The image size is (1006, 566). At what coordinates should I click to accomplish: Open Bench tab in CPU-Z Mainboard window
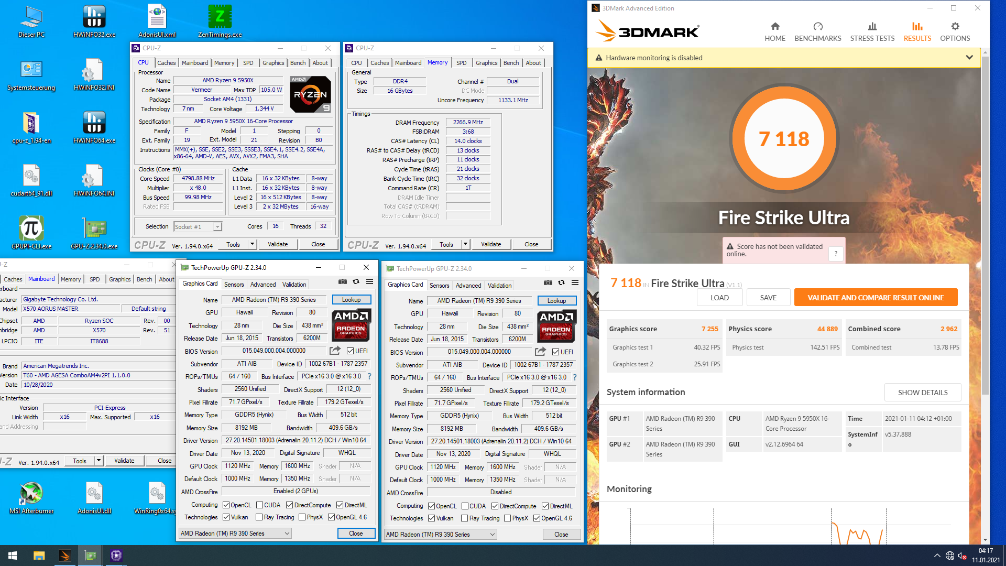[144, 279]
